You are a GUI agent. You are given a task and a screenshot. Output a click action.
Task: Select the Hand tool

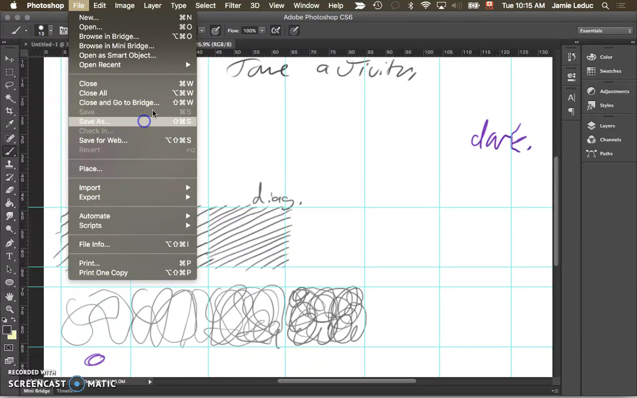coord(9,296)
